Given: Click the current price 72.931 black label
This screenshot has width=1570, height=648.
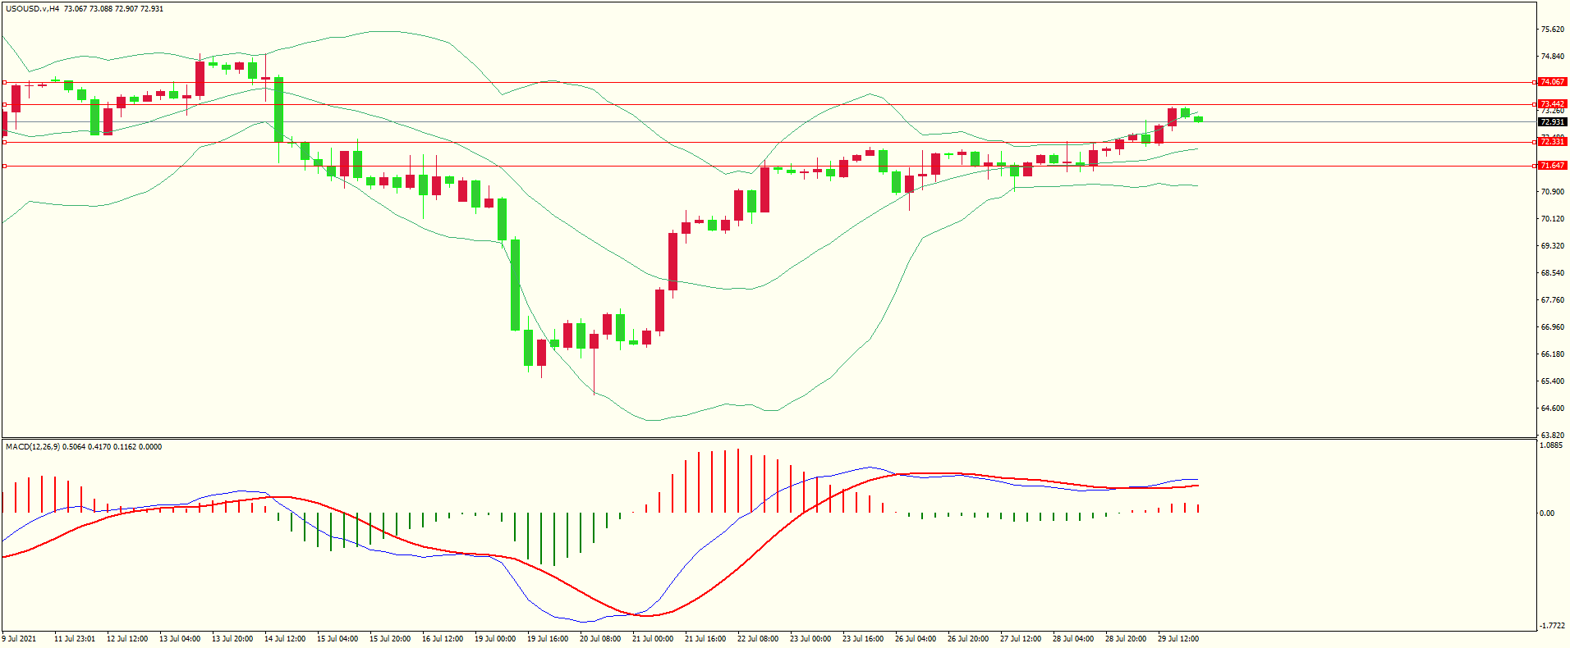Looking at the screenshot, I should coord(1552,122).
